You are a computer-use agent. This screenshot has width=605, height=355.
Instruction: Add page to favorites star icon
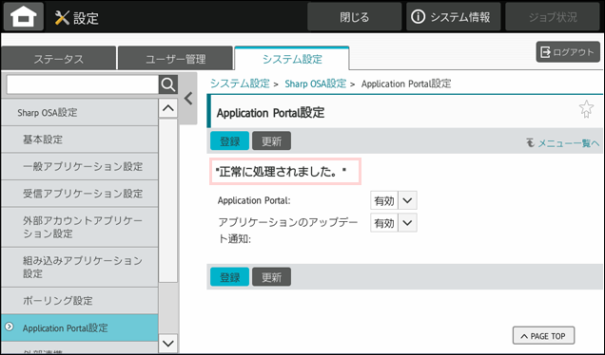click(586, 109)
